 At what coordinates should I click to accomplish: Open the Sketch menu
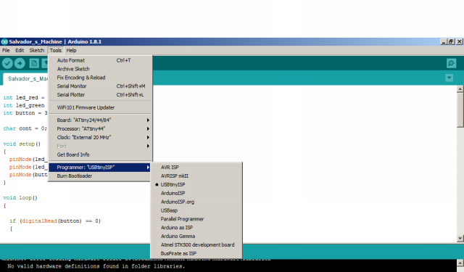(37, 50)
